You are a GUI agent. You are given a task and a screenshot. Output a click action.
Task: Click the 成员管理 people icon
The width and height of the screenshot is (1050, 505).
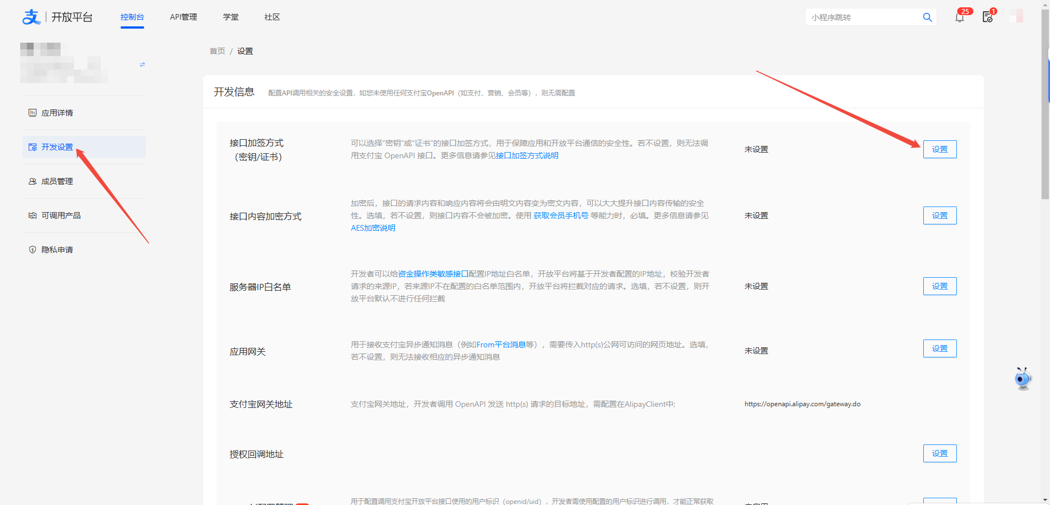tap(32, 181)
